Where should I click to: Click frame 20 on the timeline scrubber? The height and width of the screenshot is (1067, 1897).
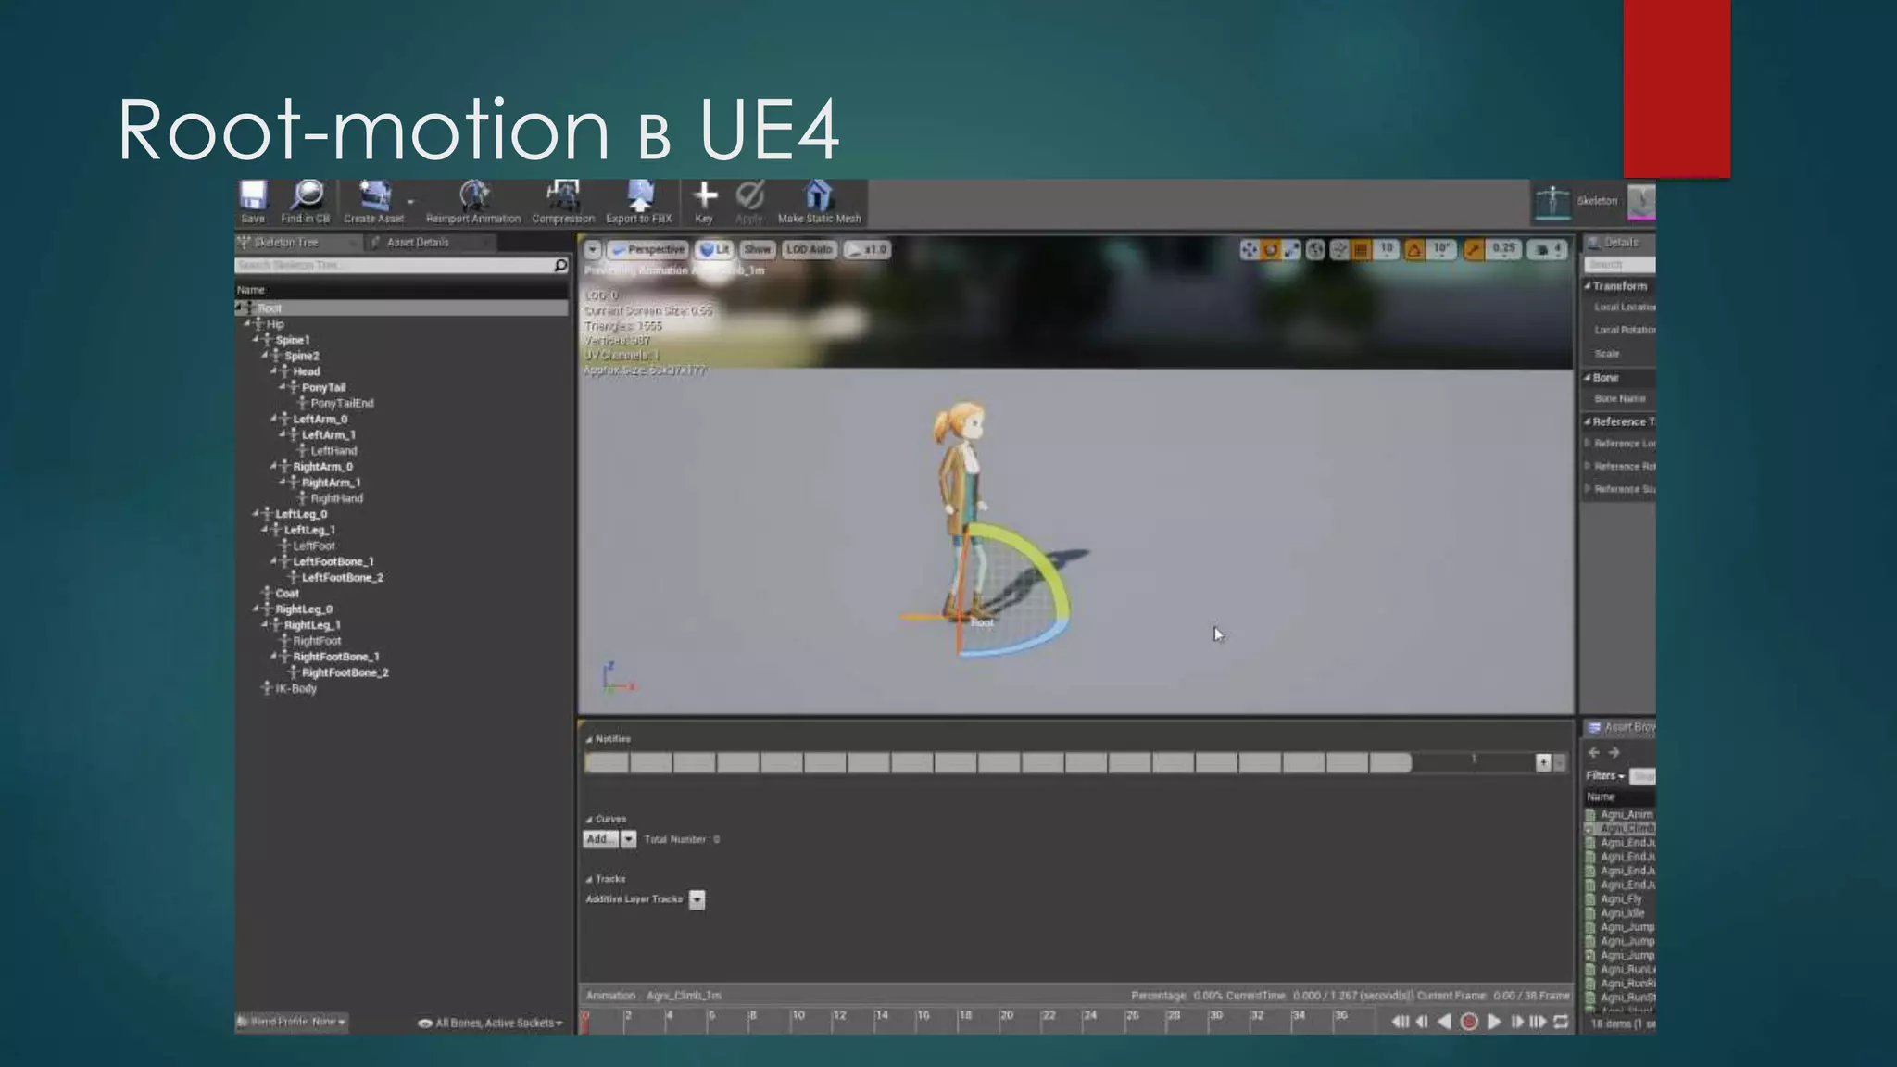[1007, 1016]
